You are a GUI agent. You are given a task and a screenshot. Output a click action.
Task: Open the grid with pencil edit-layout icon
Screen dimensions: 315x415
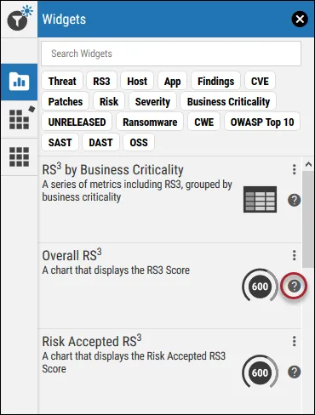(21, 118)
